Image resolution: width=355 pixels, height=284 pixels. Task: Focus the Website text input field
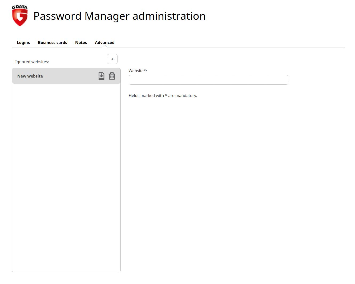[x=208, y=80]
